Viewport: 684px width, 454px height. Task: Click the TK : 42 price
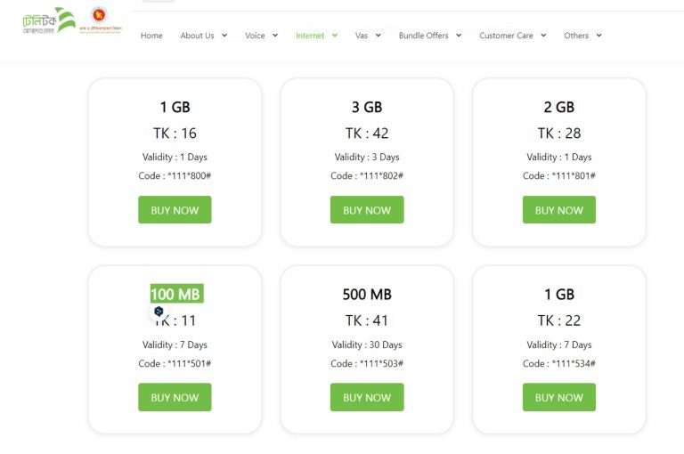tap(367, 134)
